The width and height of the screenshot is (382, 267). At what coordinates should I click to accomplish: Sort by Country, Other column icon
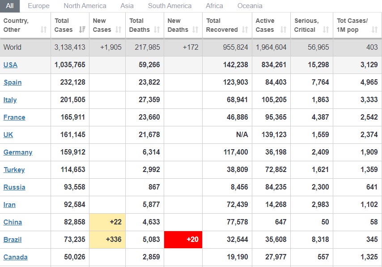point(43,30)
